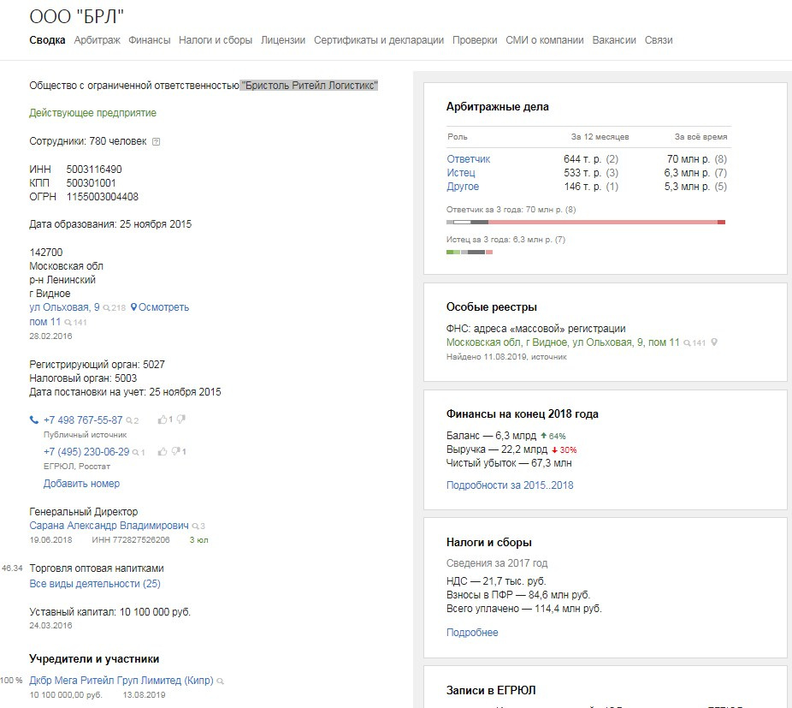
Task: Go to Налоги и сборы tab
Action: [216, 40]
